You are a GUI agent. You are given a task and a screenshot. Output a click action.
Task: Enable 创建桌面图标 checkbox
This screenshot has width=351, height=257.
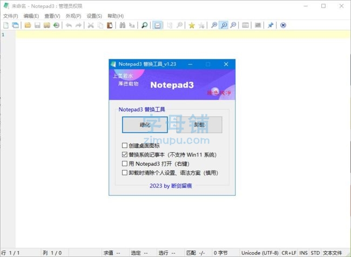point(125,146)
